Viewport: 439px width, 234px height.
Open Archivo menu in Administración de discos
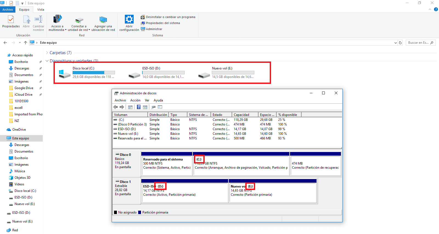point(120,100)
